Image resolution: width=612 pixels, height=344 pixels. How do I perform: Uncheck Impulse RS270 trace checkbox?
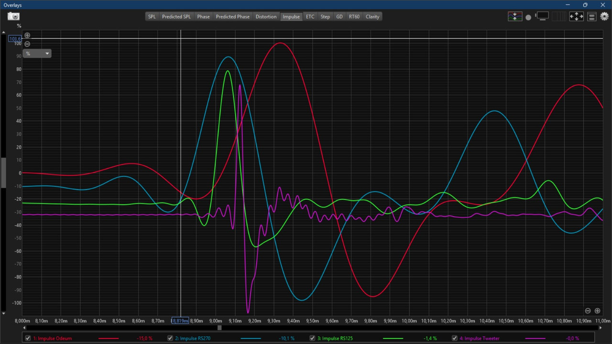pos(170,338)
